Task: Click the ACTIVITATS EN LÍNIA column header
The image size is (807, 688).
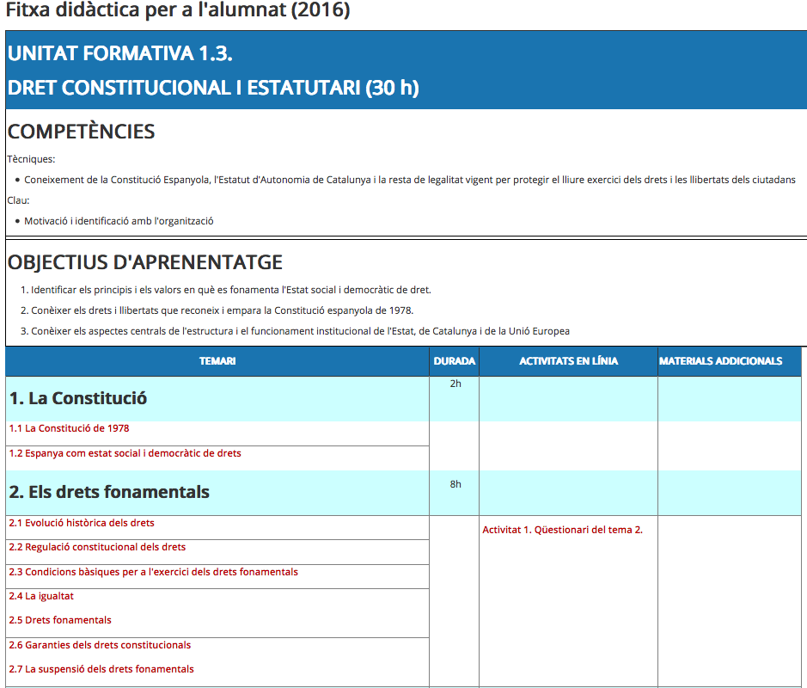Action: (x=568, y=361)
